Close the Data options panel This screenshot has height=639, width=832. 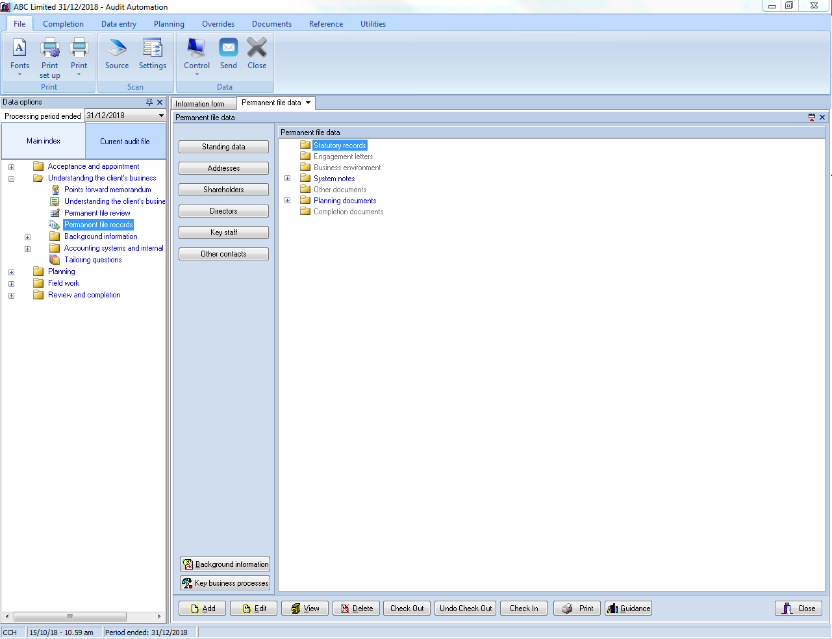pos(160,102)
